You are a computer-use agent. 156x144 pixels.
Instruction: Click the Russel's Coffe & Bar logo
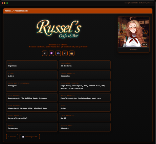59,29
